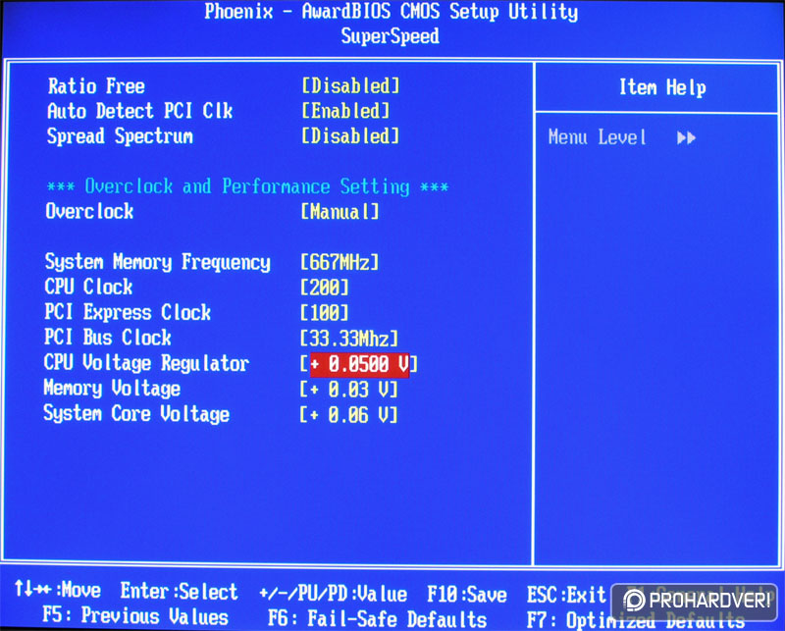
Task: Open the [667MHz] memory frequency options
Action: pos(340,262)
